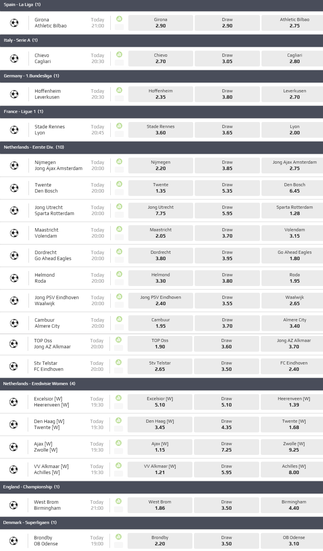View statistics icon for West Brom vs Birmingham
Image resolution: width=323 pixels, height=551 pixels.
pos(119,501)
